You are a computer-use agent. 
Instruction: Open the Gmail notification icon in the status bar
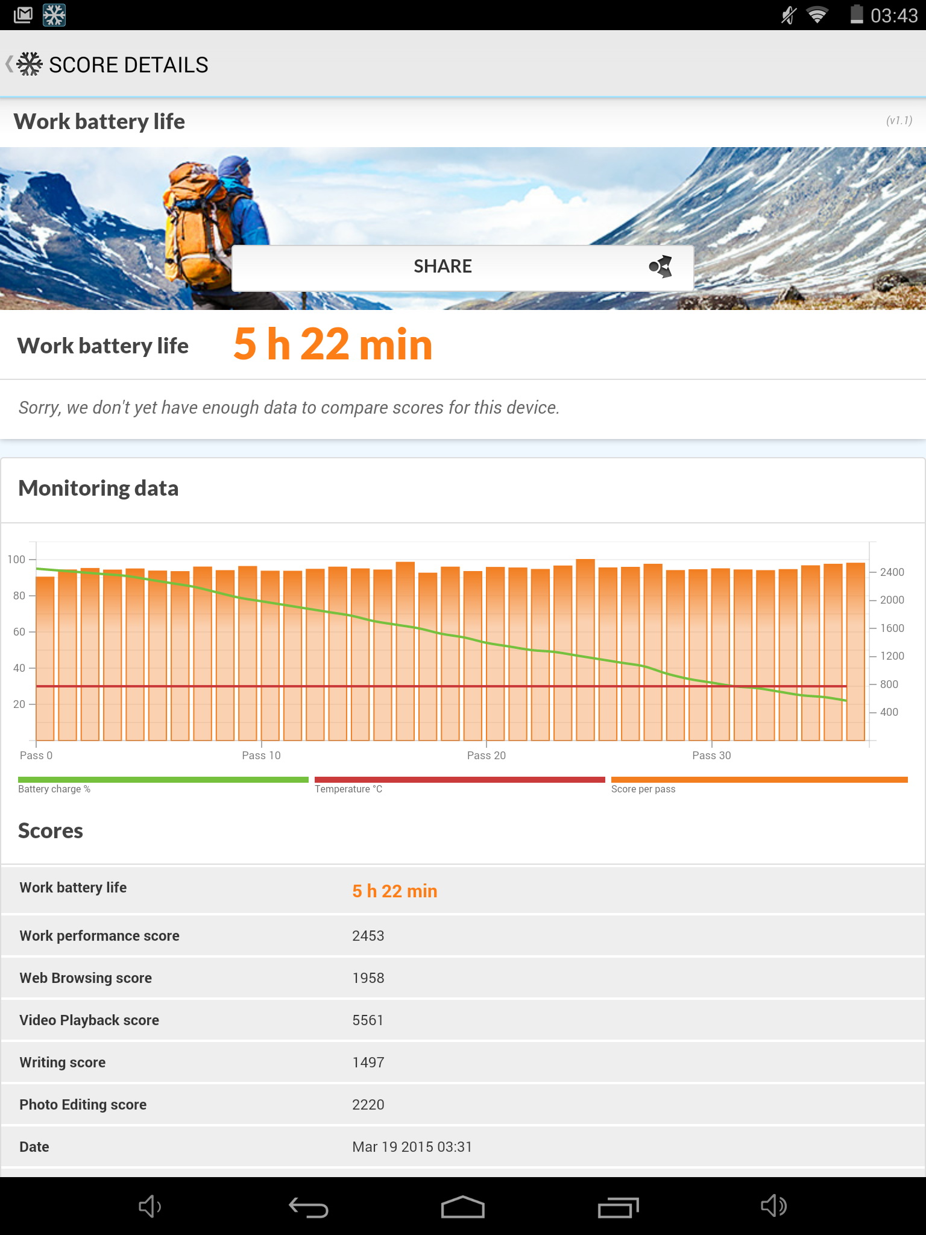23,15
